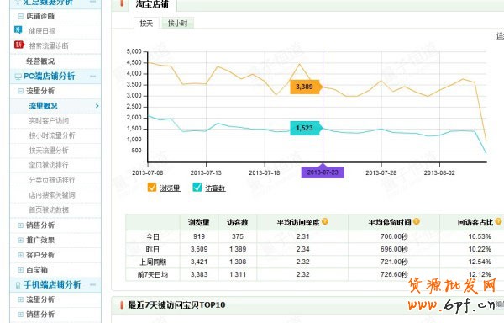Click red marker icon beside 最近7天被访问宝贝TOP10
504x323 pixels.
[x=122, y=305]
